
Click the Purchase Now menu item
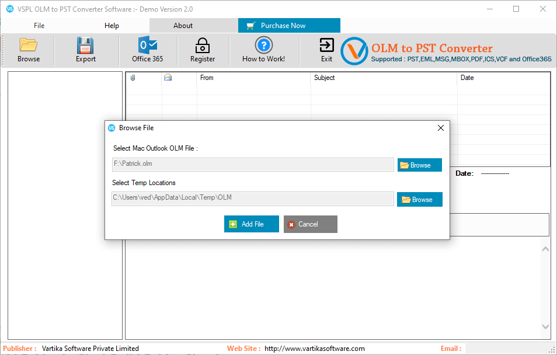pos(289,26)
